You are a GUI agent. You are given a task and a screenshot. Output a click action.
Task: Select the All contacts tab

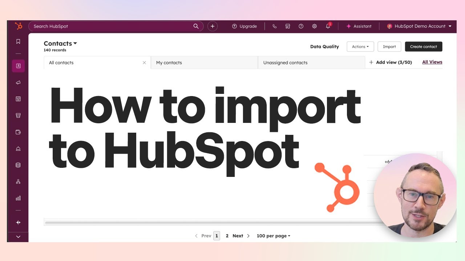point(97,62)
